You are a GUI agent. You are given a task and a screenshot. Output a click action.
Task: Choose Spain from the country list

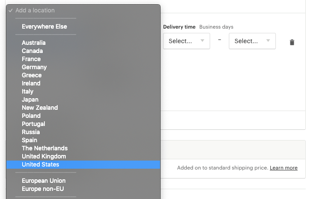coord(83,140)
